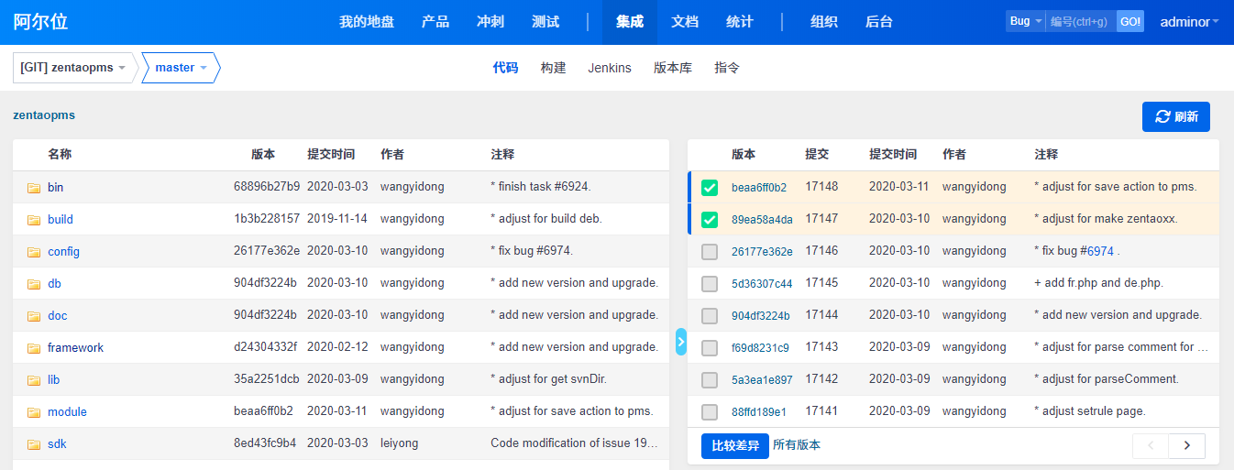Click the folder icon for module

click(34, 412)
